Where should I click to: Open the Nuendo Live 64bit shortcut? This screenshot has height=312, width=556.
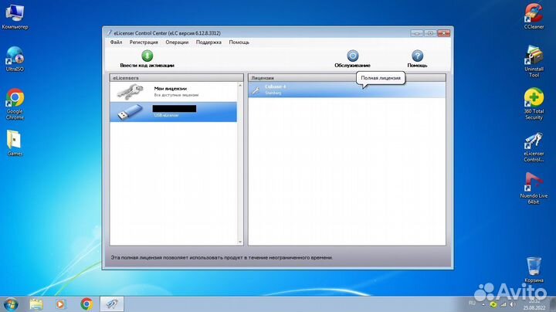click(x=534, y=188)
